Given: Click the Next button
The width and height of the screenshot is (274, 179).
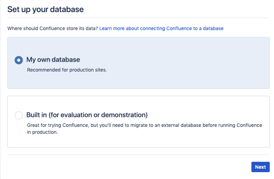Looking at the screenshot, I should 260,167.
